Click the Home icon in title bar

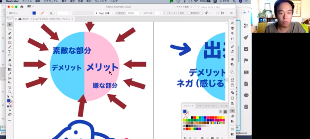point(22,6)
